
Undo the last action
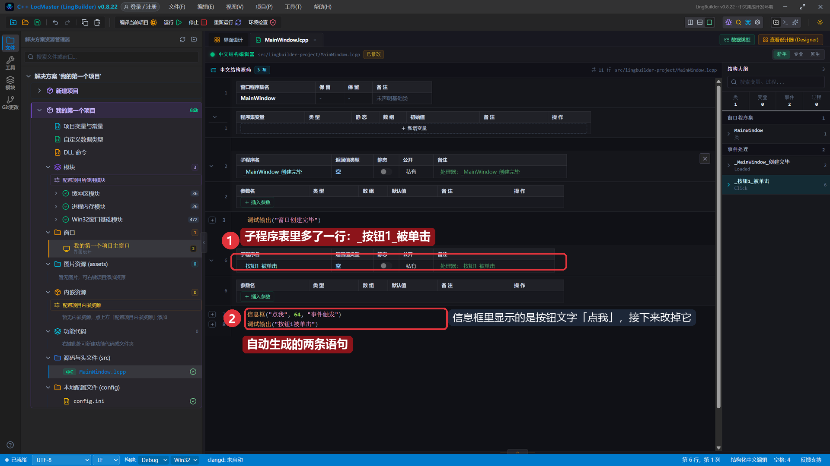[55, 22]
